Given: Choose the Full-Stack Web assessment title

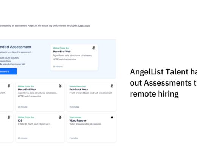Looking at the screenshot, I should click(78, 89).
